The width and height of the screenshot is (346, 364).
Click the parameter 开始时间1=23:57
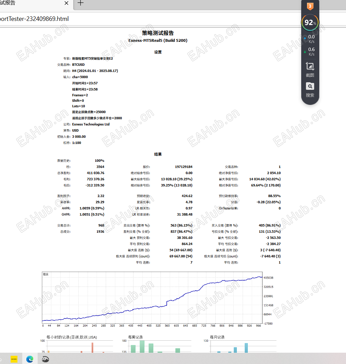tap(85, 83)
